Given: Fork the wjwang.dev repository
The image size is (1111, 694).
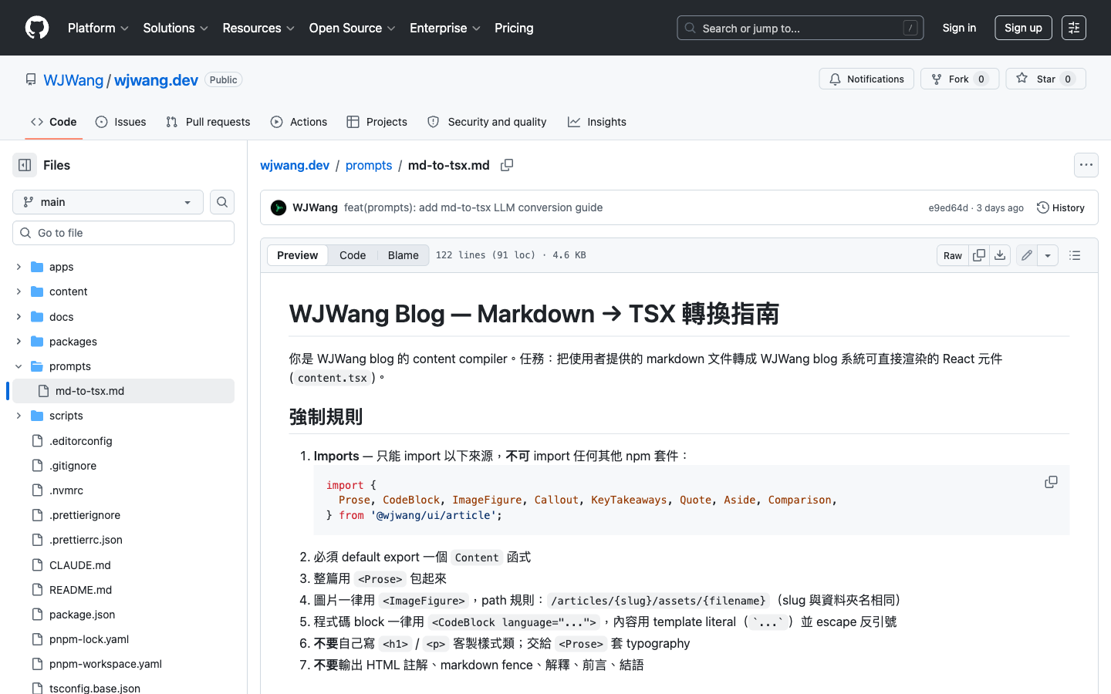Looking at the screenshot, I should click(960, 79).
